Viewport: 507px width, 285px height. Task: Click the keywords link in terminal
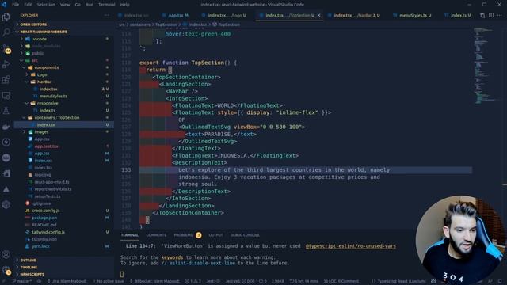(172, 257)
